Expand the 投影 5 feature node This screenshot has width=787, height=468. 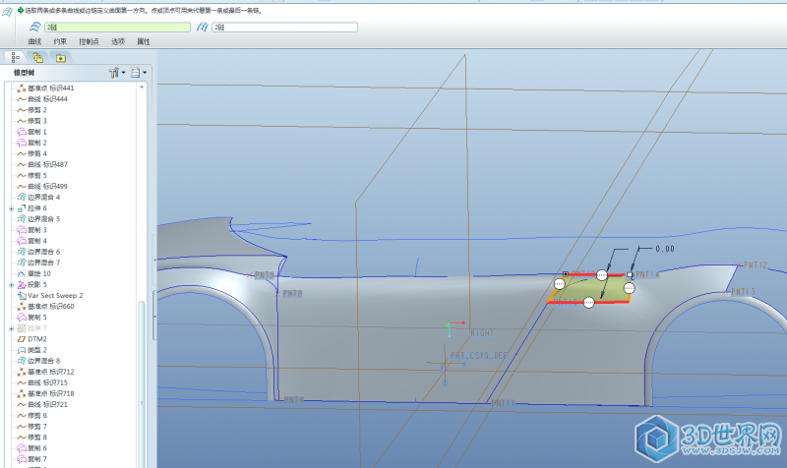[11, 284]
